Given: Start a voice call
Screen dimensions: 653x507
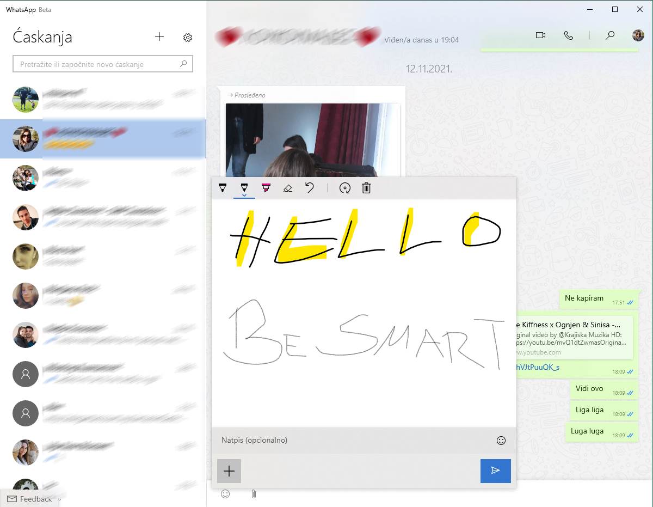Looking at the screenshot, I should pyautogui.click(x=569, y=35).
